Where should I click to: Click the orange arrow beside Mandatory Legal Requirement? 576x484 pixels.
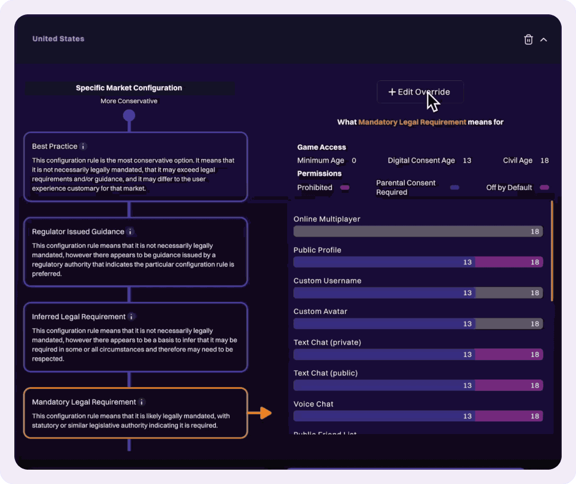point(260,413)
